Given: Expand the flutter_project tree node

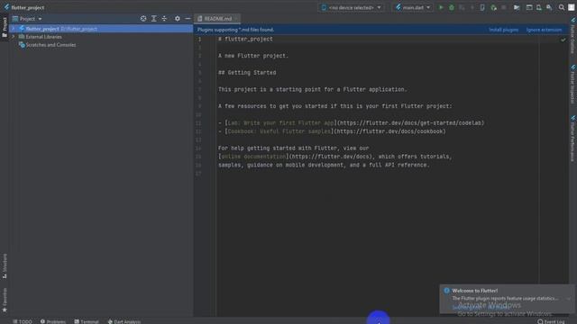Looking at the screenshot, I should (x=14, y=29).
